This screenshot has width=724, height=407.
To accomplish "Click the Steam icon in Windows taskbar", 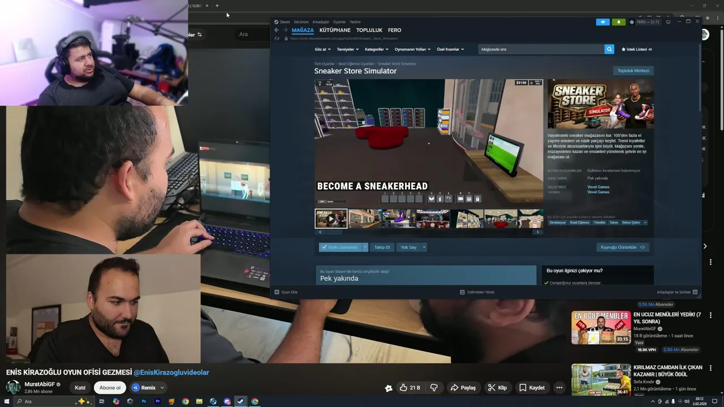I will click(x=240, y=401).
